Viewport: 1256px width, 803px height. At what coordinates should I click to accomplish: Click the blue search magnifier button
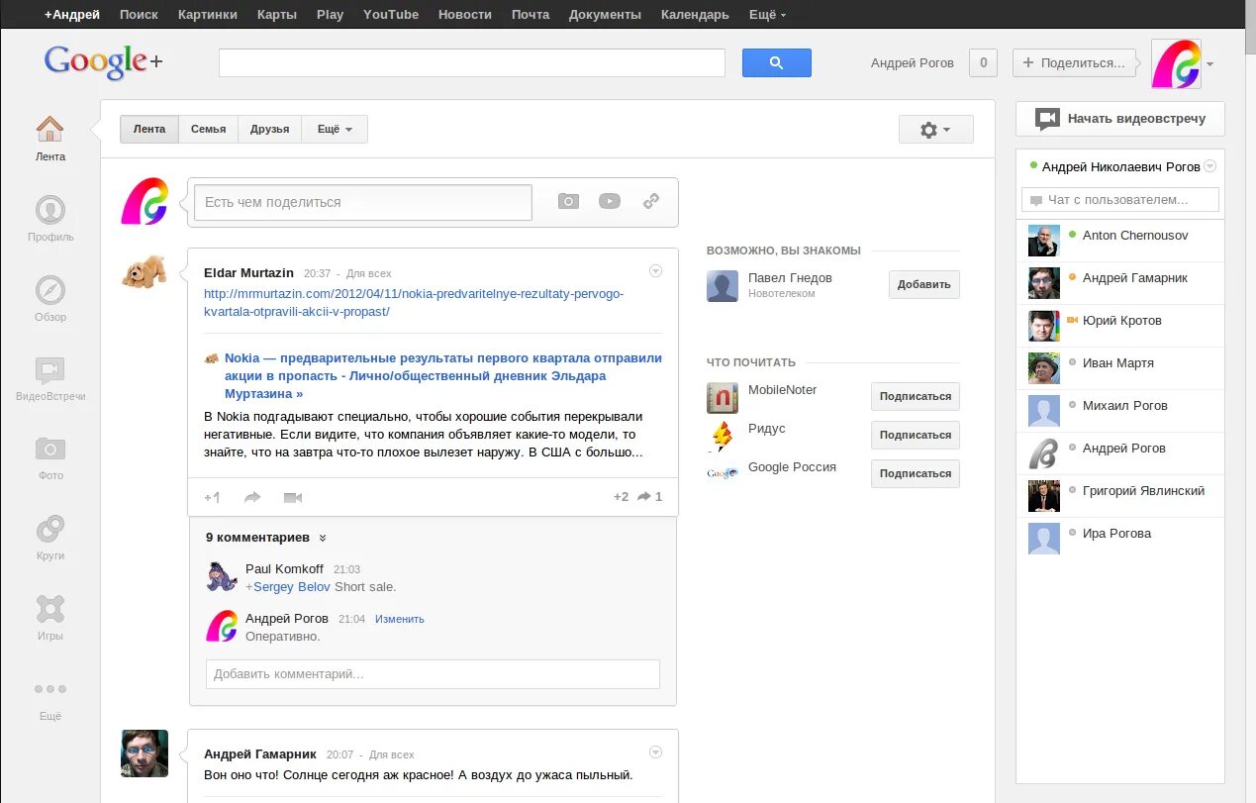(776, 62)
